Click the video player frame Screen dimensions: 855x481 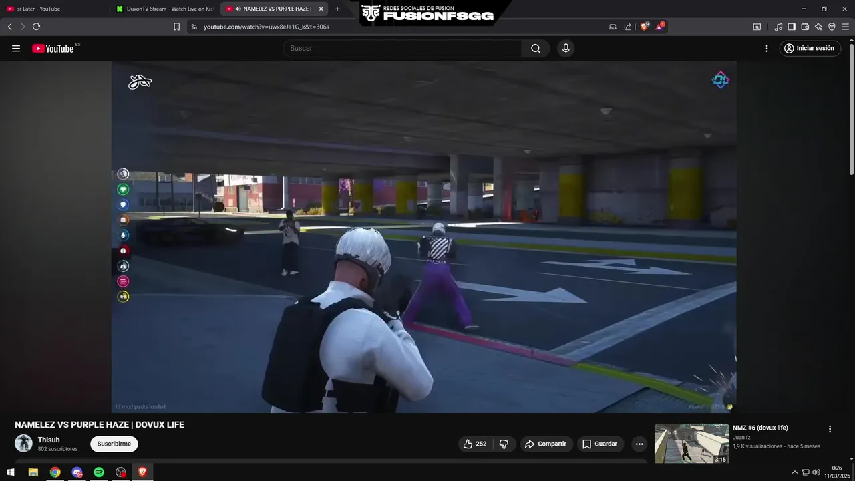(423, 236)
